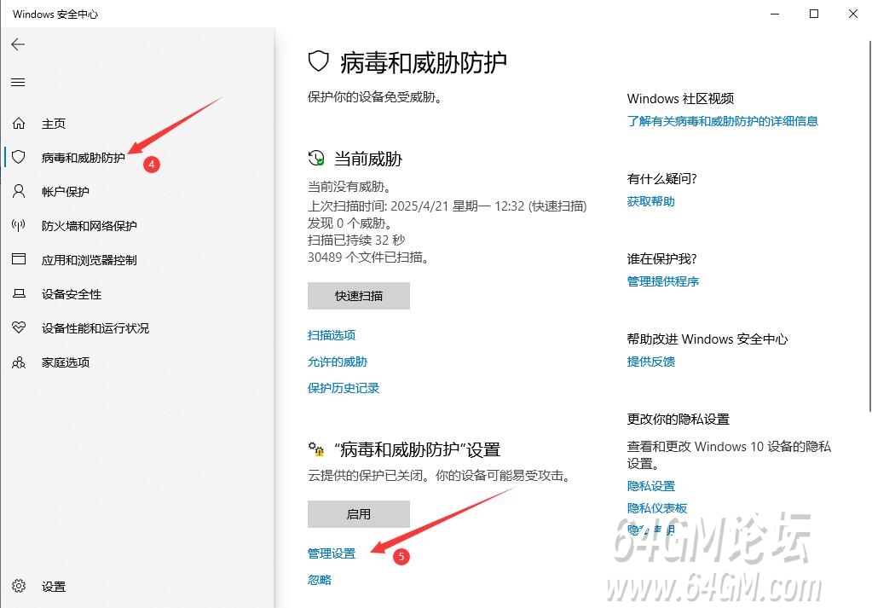Open 管理设置 link
872x608 pixels.
tap(332, 553)
